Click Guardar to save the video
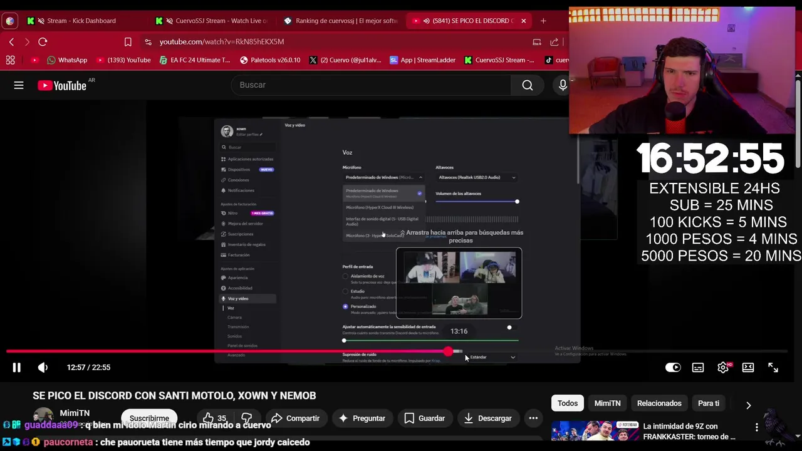This screenshot has width=802, height=451. tap(425, 418)
